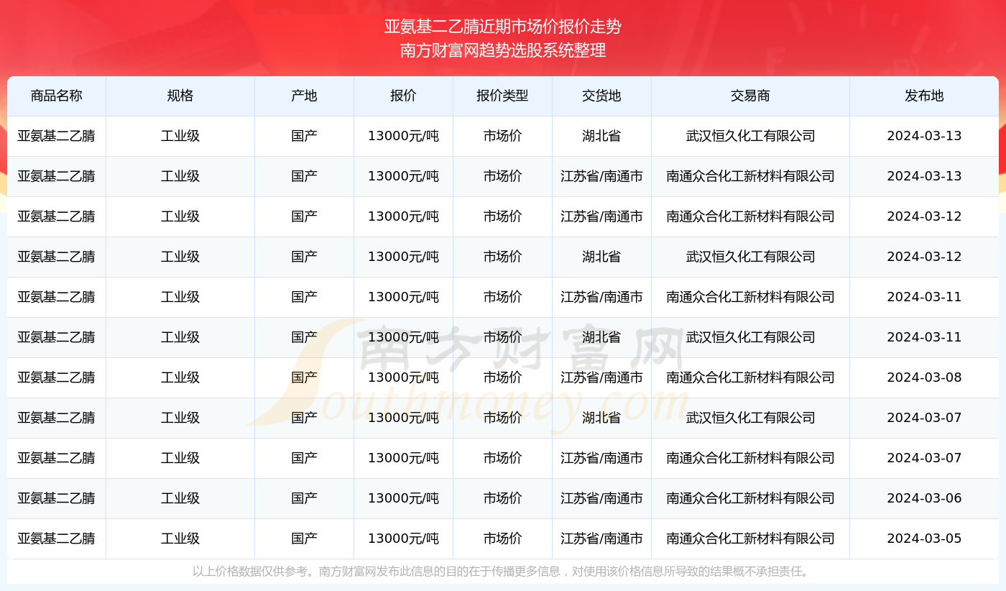Select date 2024-03-12 in the 南通众合化工 row
Image resolution: width=1006 pixels, height=591 pixels.
pos(924,216)
